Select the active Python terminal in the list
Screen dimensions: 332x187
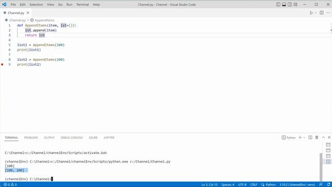pos(328,162)
